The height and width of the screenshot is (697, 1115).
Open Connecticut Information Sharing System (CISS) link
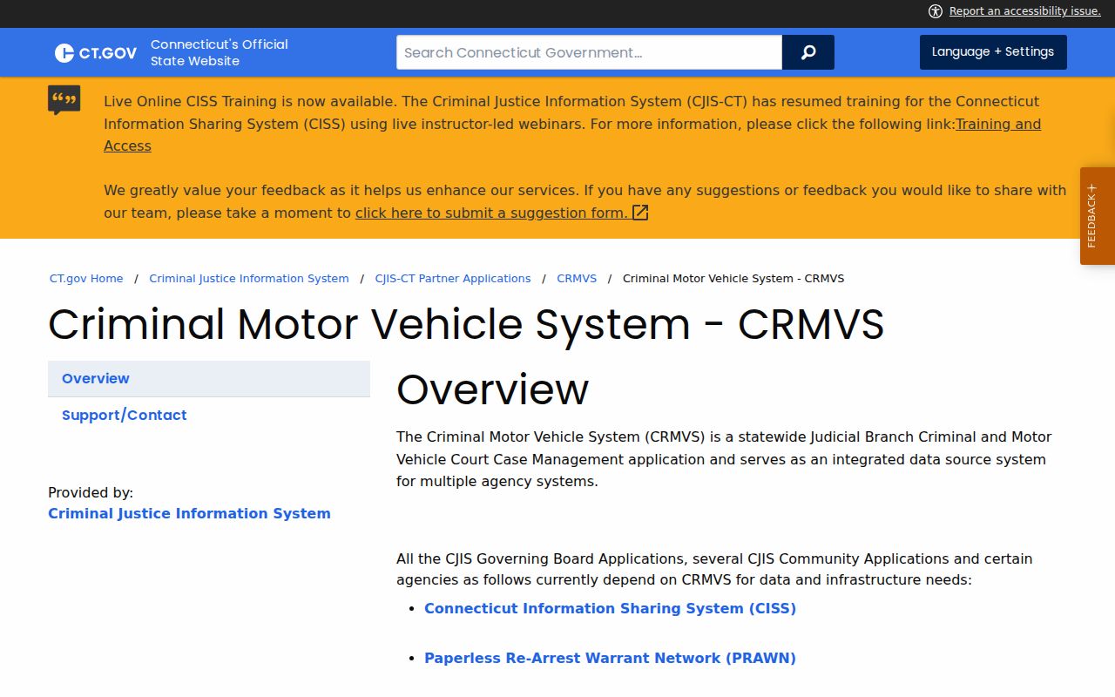click(610, 609)
